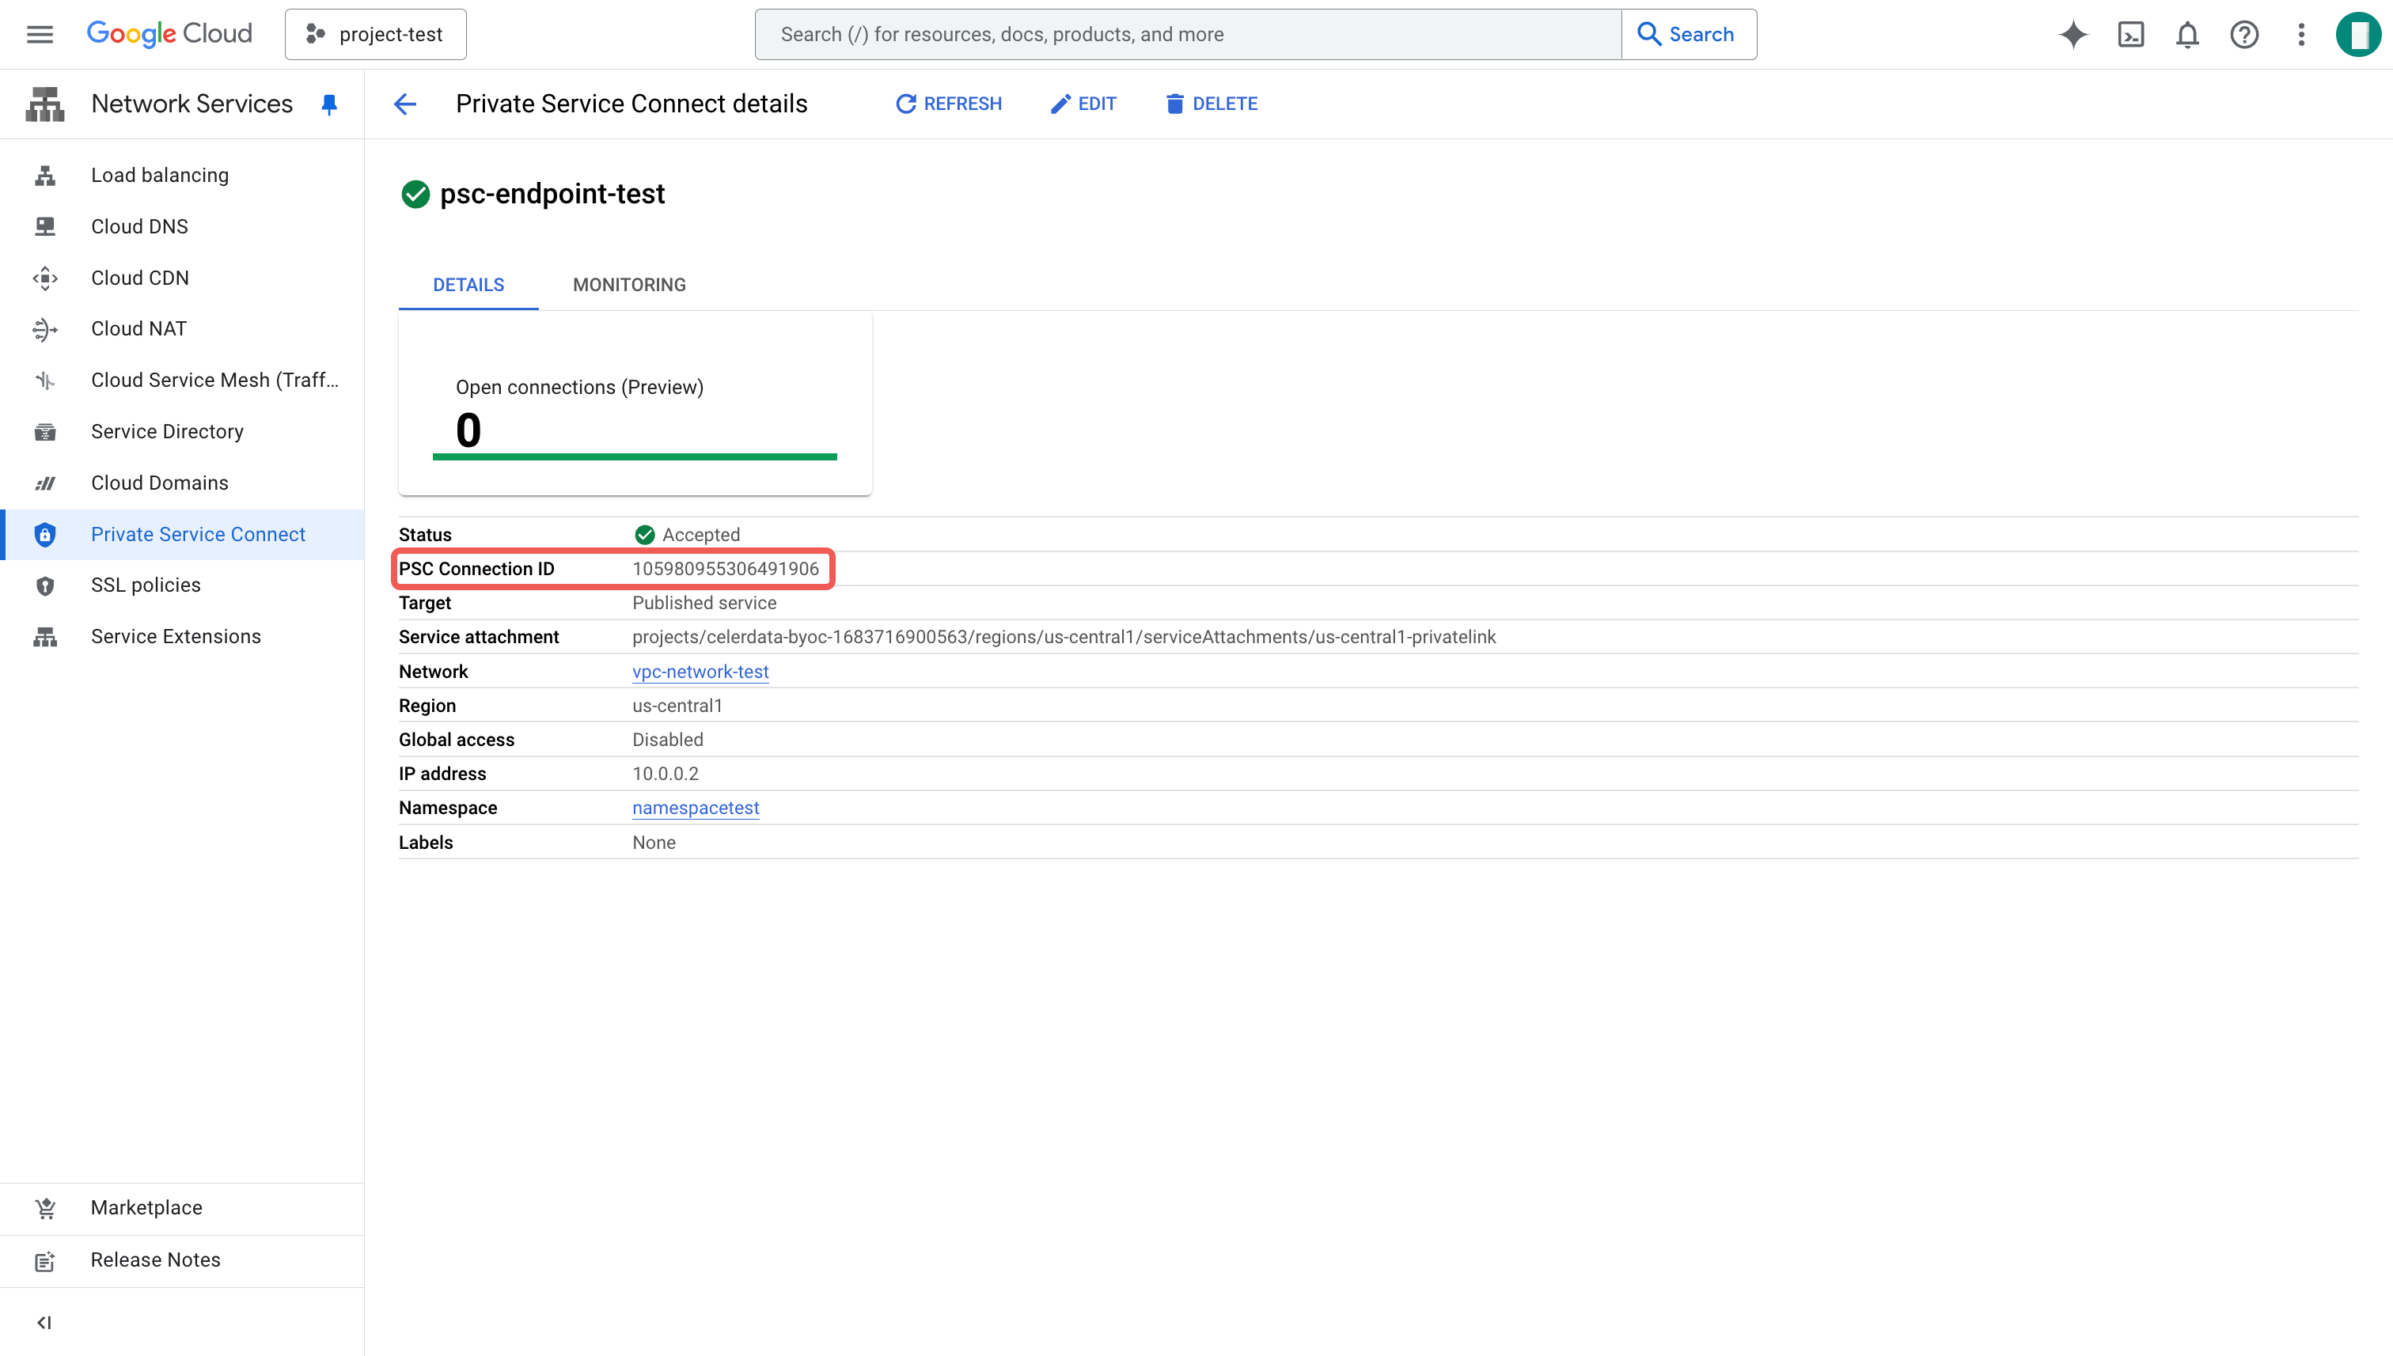
Task: Open the help question mark menu
Action: (x=2244, y=35)
